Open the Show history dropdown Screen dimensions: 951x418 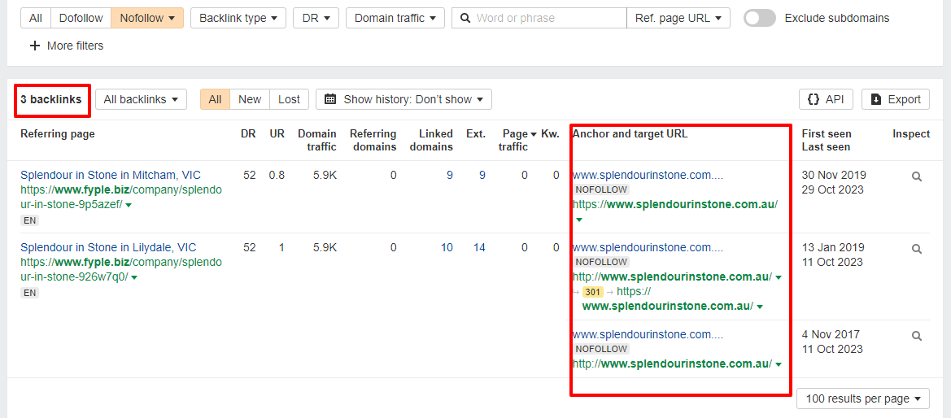coord(404,99)
